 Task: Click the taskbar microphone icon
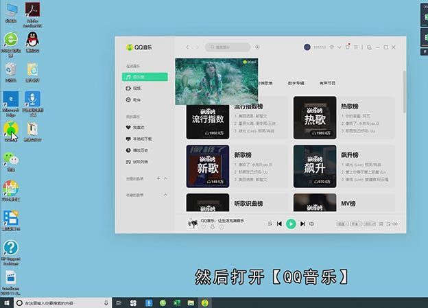[106, 303]
